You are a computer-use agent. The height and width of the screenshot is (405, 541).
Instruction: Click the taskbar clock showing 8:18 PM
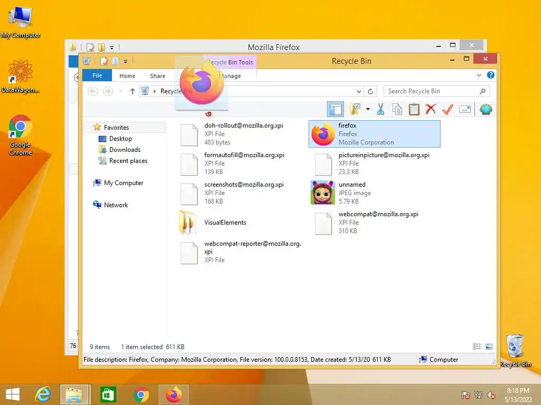click(518, 394)
